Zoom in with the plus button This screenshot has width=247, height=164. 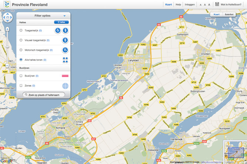(7, 29)
